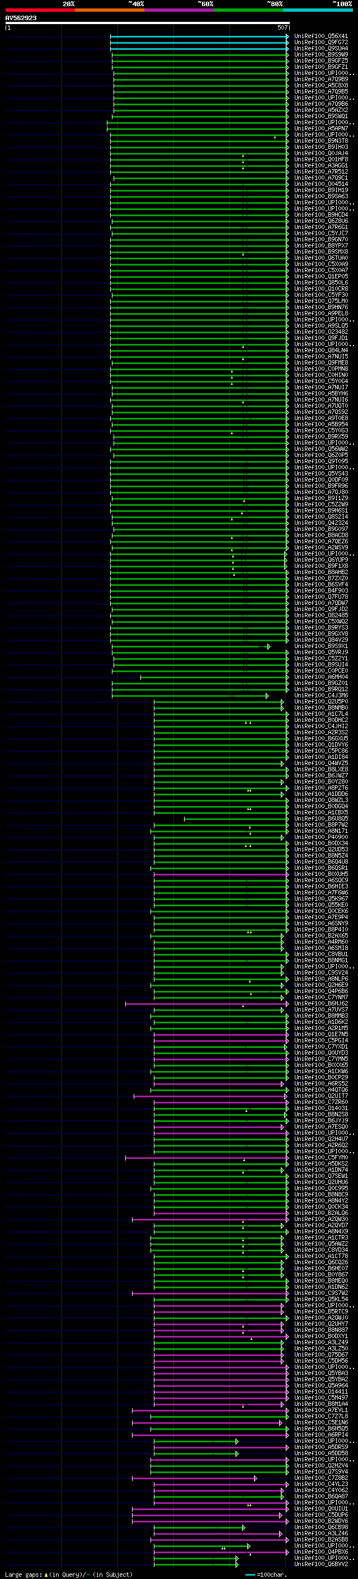Click the UniRef100_C5M497 label
358x1579 pixels.
coord(321,1398)
